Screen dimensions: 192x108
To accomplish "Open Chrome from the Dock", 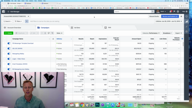I will [x=82, y=105].
